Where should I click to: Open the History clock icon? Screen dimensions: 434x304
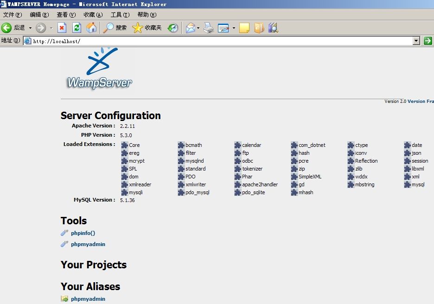(173, 28)
